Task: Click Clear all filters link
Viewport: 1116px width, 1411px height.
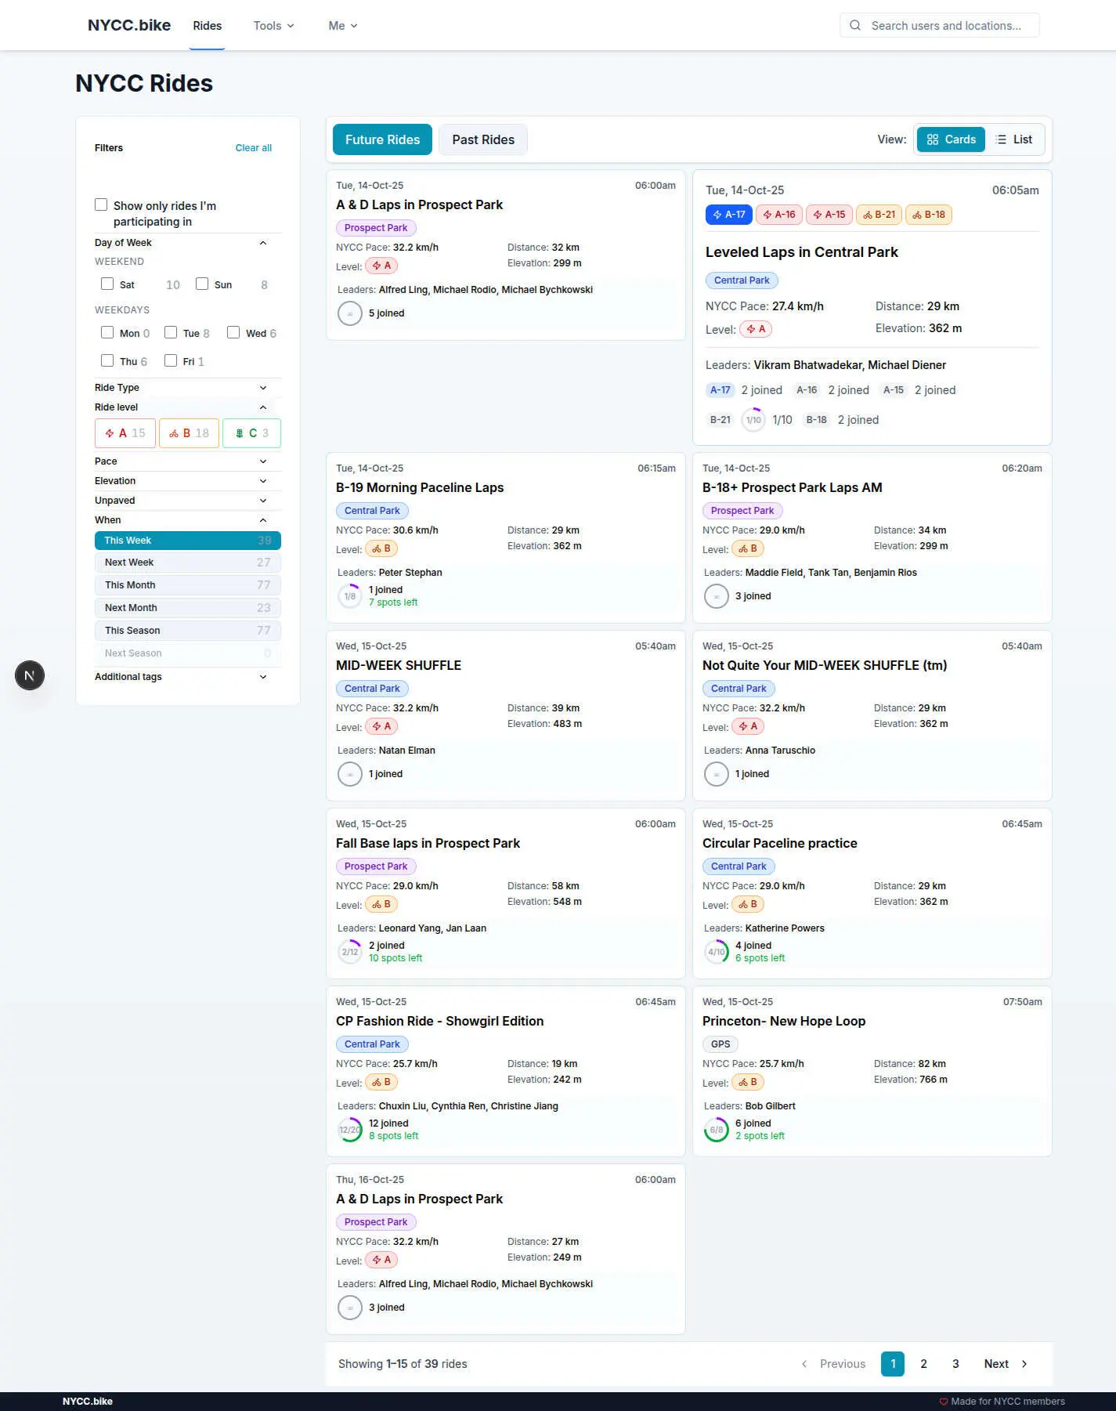Action: (253, 148)
